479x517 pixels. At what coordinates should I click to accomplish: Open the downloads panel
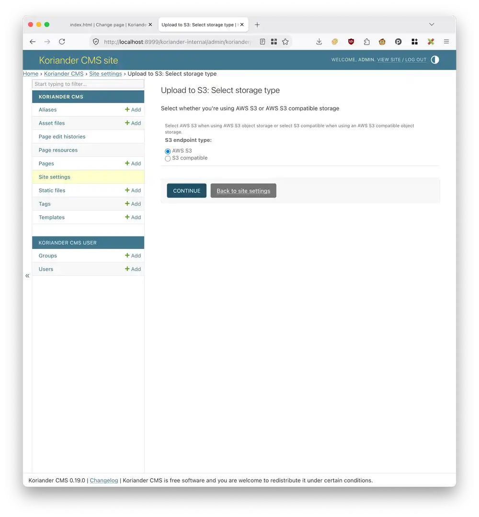[319, 42]
